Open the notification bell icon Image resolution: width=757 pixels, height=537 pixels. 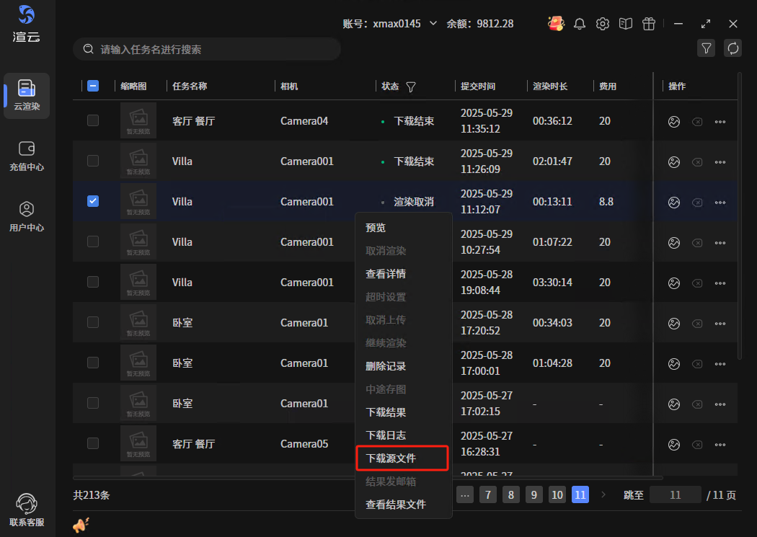[x=580, y=24]
